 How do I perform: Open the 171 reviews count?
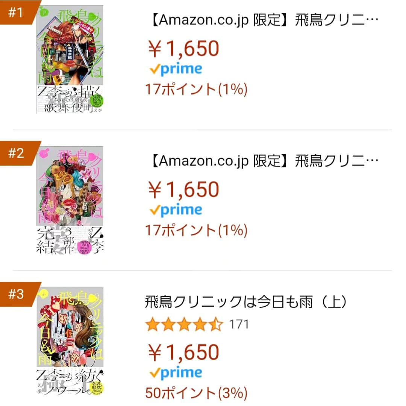pos(239,324)
